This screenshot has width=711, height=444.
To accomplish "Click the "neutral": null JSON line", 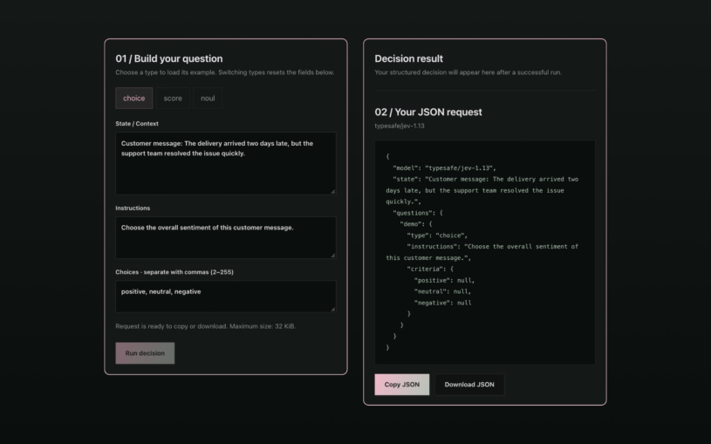I will pos(442,291).
